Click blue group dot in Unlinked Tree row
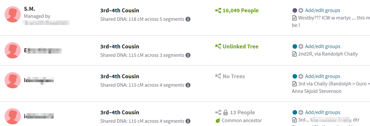This screenshot has height=126, width=370. pos(295,46)
